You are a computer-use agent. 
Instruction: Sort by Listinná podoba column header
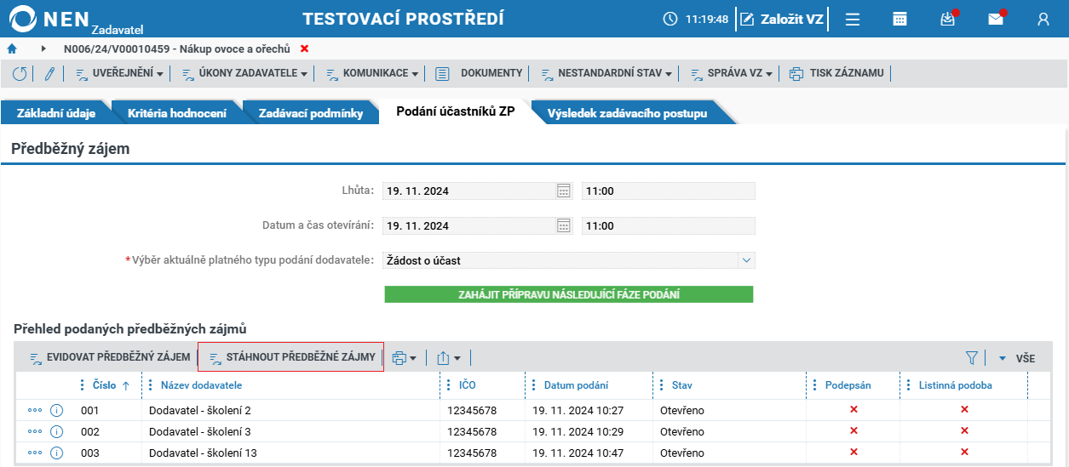[x=955, y=385]
